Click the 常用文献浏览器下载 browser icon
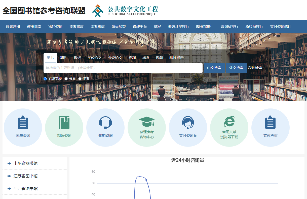Viewport: 307px width, 199px height. tap(229, 127)
